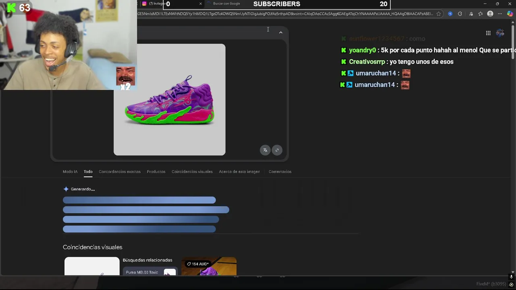The width and height of the screenshot is (516, 290).
Task: Open the browser profile icon
Action: 490,14
